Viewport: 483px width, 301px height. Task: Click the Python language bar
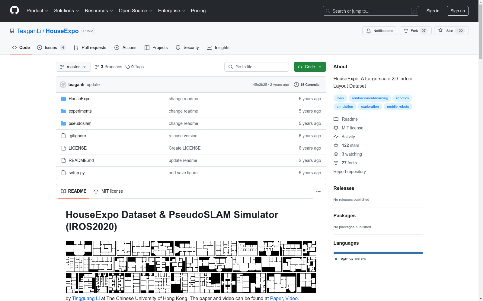pos(378,253)
